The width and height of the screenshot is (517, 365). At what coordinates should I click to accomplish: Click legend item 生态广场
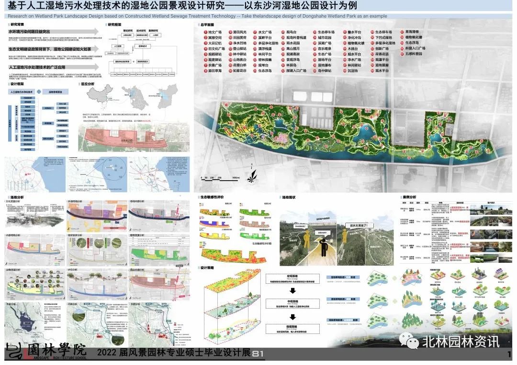(322, 54)
